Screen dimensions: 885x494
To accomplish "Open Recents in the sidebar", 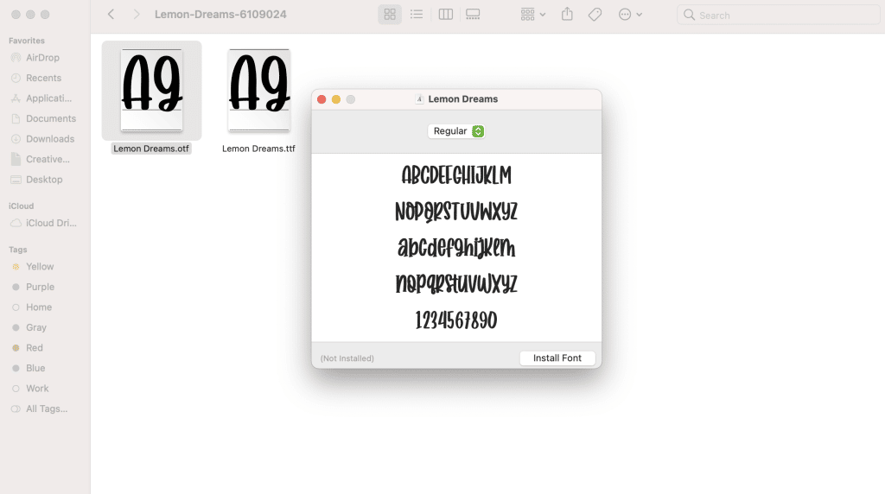I will click(44, 78).
